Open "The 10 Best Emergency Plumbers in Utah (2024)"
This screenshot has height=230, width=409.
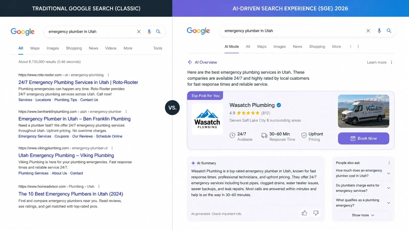click(x=71, y=194)
